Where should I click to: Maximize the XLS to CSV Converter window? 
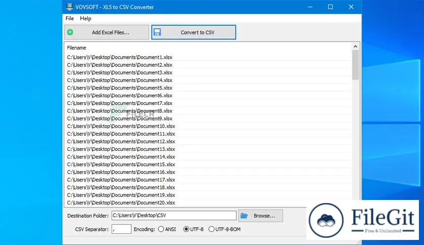331,7
